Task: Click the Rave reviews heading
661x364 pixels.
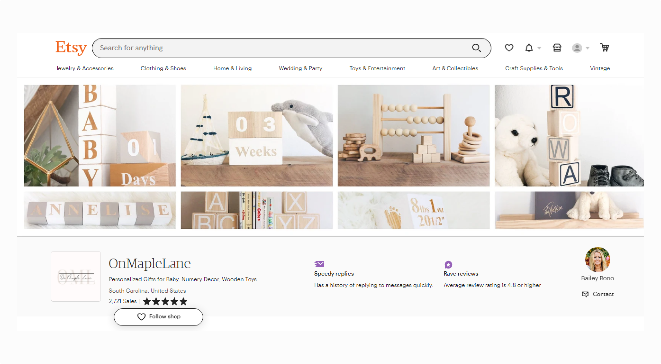Action: (x=461, y=274)
